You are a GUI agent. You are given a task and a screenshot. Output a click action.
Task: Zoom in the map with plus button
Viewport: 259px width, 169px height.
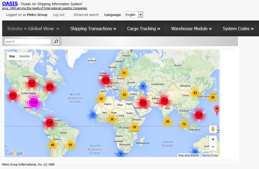pos(213,139)
